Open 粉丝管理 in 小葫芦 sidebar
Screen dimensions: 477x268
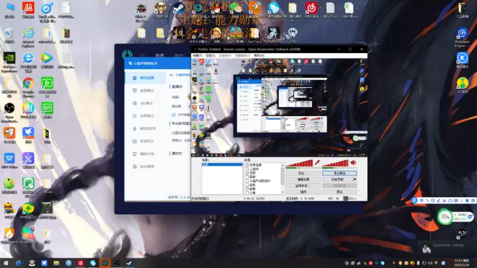(145, 167)
